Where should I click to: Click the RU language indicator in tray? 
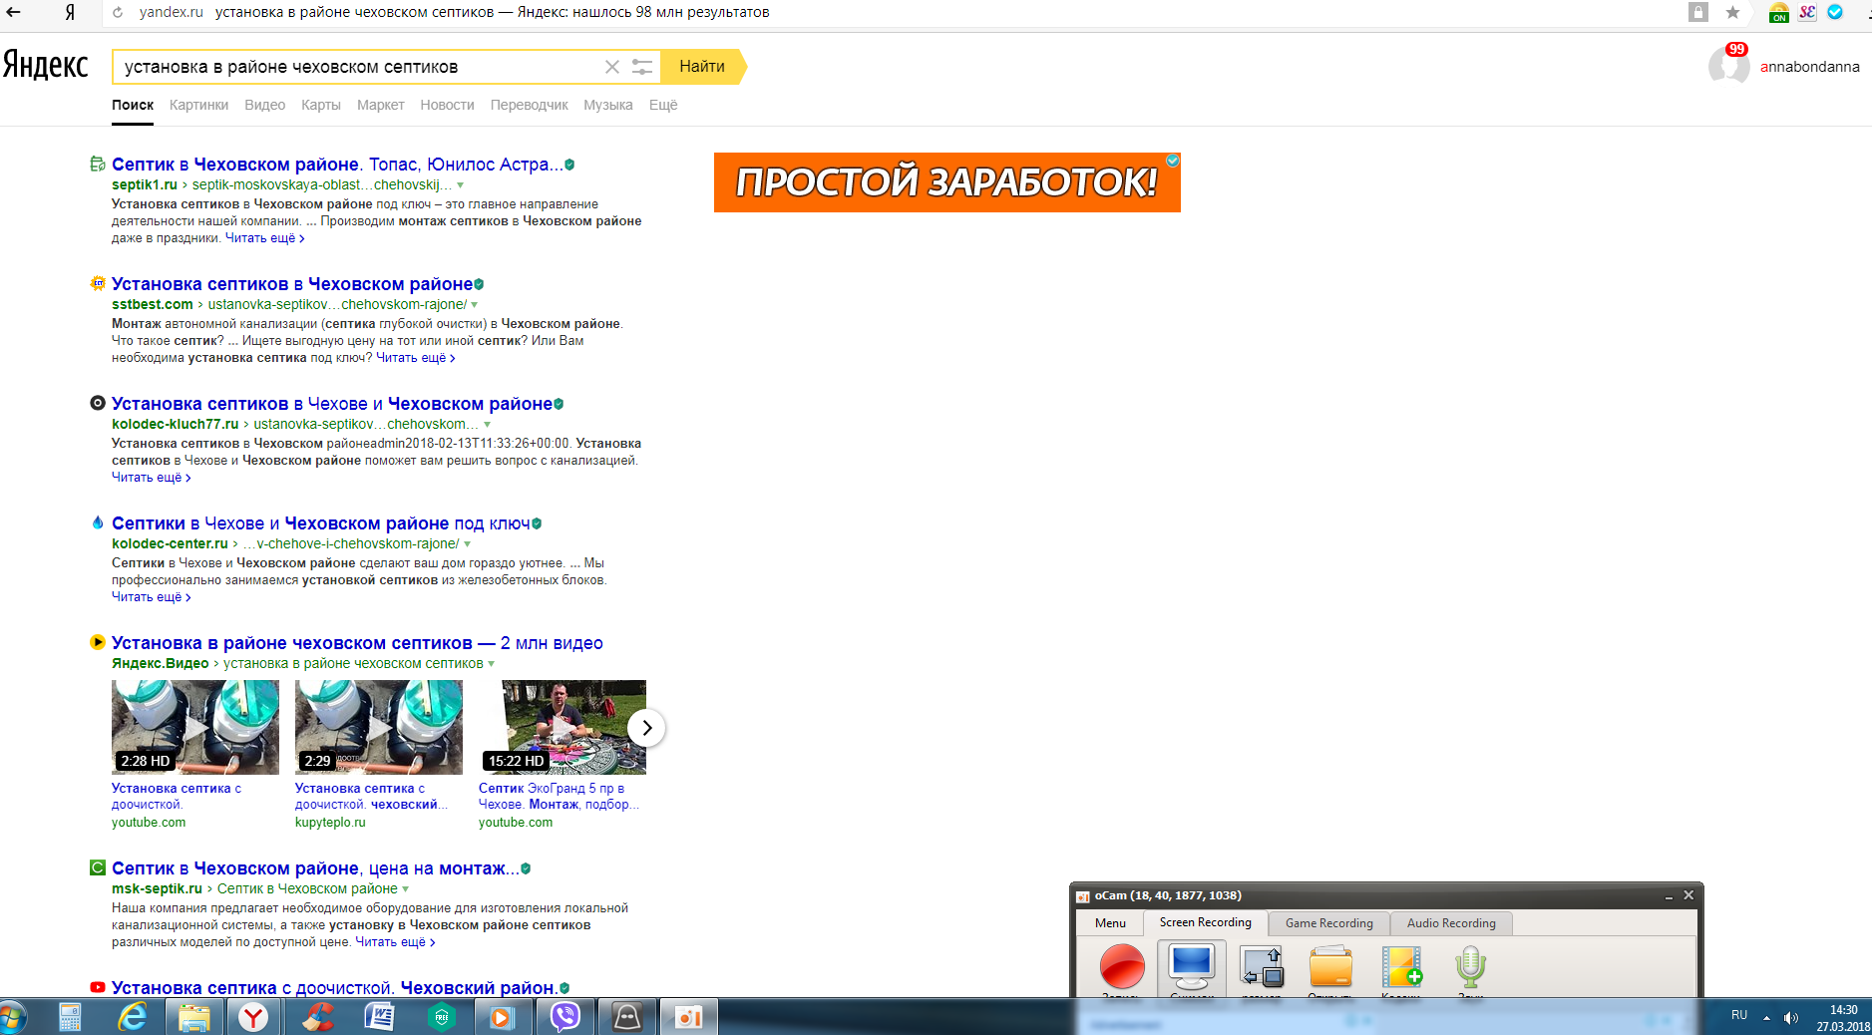click(x=1739, y=1015)
